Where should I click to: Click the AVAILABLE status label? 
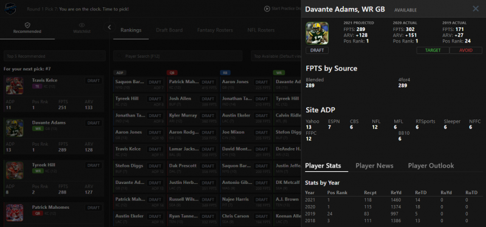pos(405,10)
